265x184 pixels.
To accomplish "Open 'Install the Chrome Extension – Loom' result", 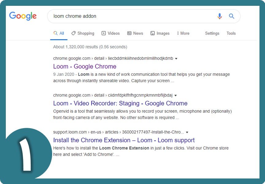I will 124,140.
